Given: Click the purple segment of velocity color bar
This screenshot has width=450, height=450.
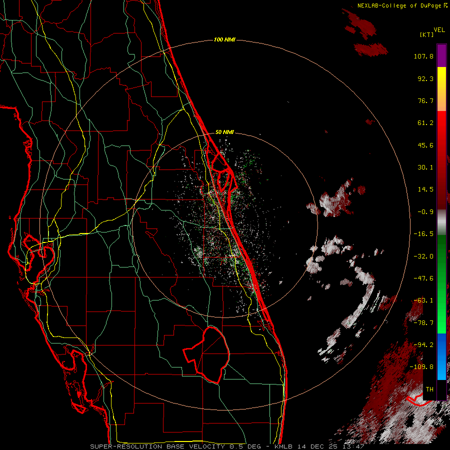Looking at the screenshot, I should point(441,55).
